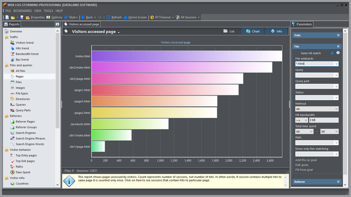Open the Query combo box
351x197 pixels.
pyautogui.click(x=317, y=75)
